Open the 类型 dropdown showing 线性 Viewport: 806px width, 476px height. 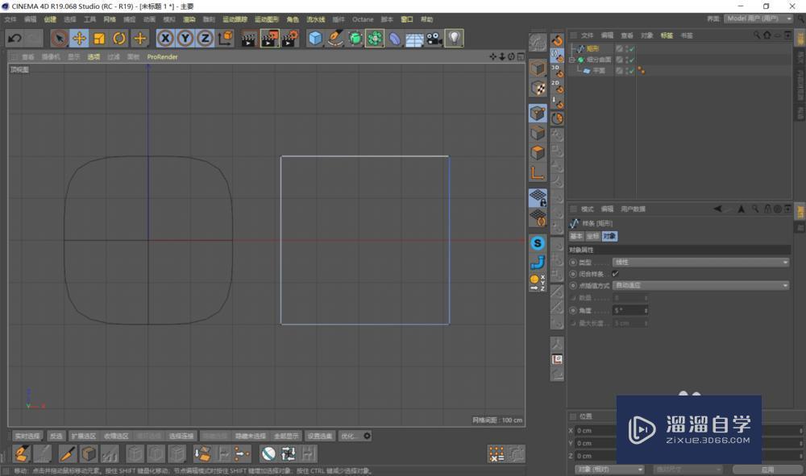(x=700, y=263)
